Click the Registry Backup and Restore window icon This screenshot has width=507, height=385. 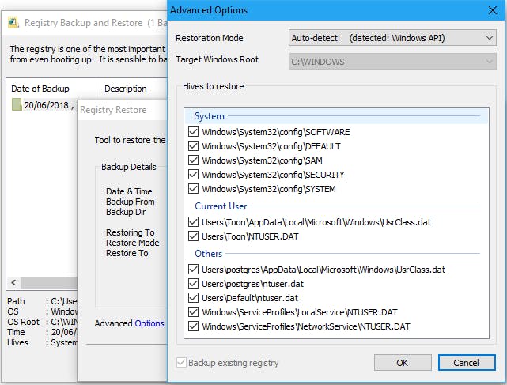click(13, 23)
